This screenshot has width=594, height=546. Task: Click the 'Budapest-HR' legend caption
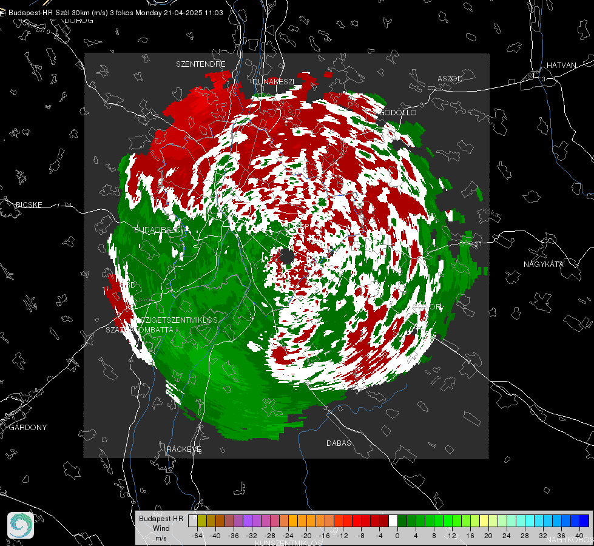pyautogui.click(x=161, y=518)
